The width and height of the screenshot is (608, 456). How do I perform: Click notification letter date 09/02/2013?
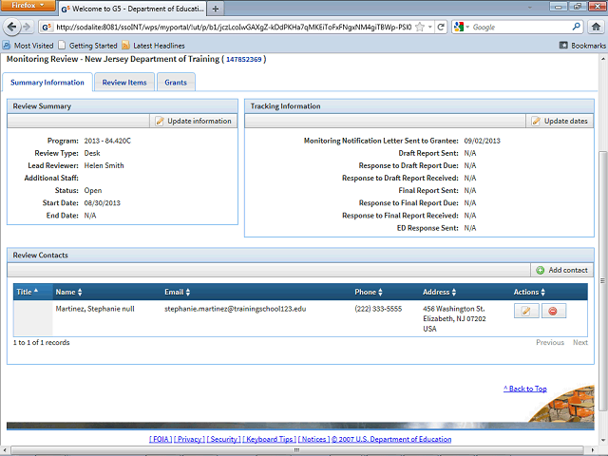482,141
